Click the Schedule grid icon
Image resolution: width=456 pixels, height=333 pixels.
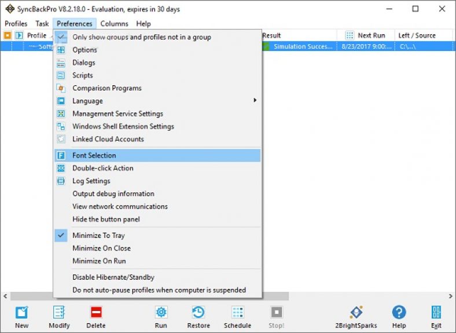(238, 313)
